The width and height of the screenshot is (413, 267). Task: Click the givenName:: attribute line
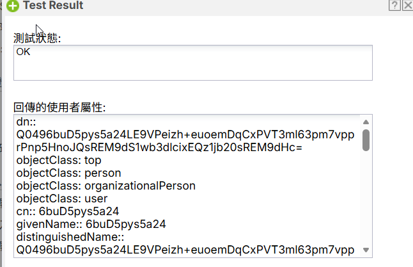pos(91,224)
